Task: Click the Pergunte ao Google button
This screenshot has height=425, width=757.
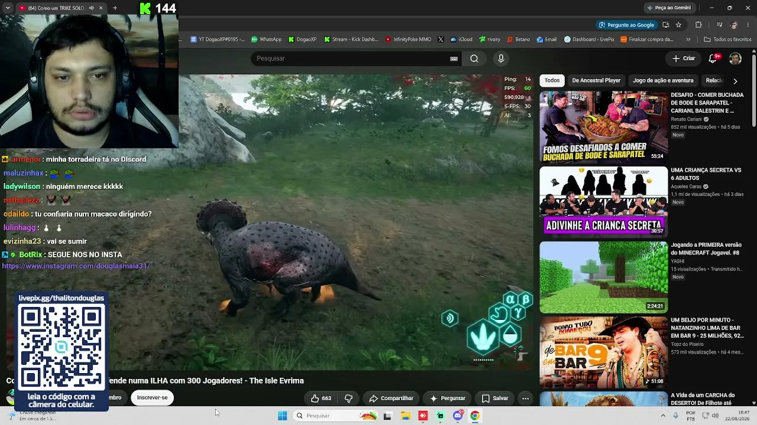Action: [626, 25]
